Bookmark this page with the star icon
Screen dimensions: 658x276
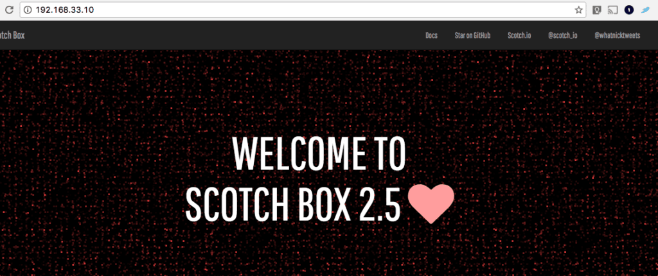pos(579,10)
